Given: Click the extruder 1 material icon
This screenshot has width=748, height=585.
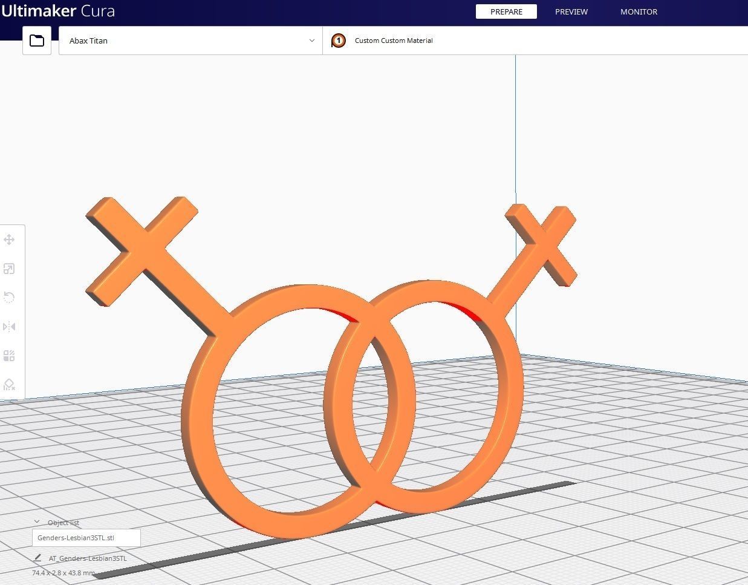Looking at the screenshot, I should pos(339,41).
